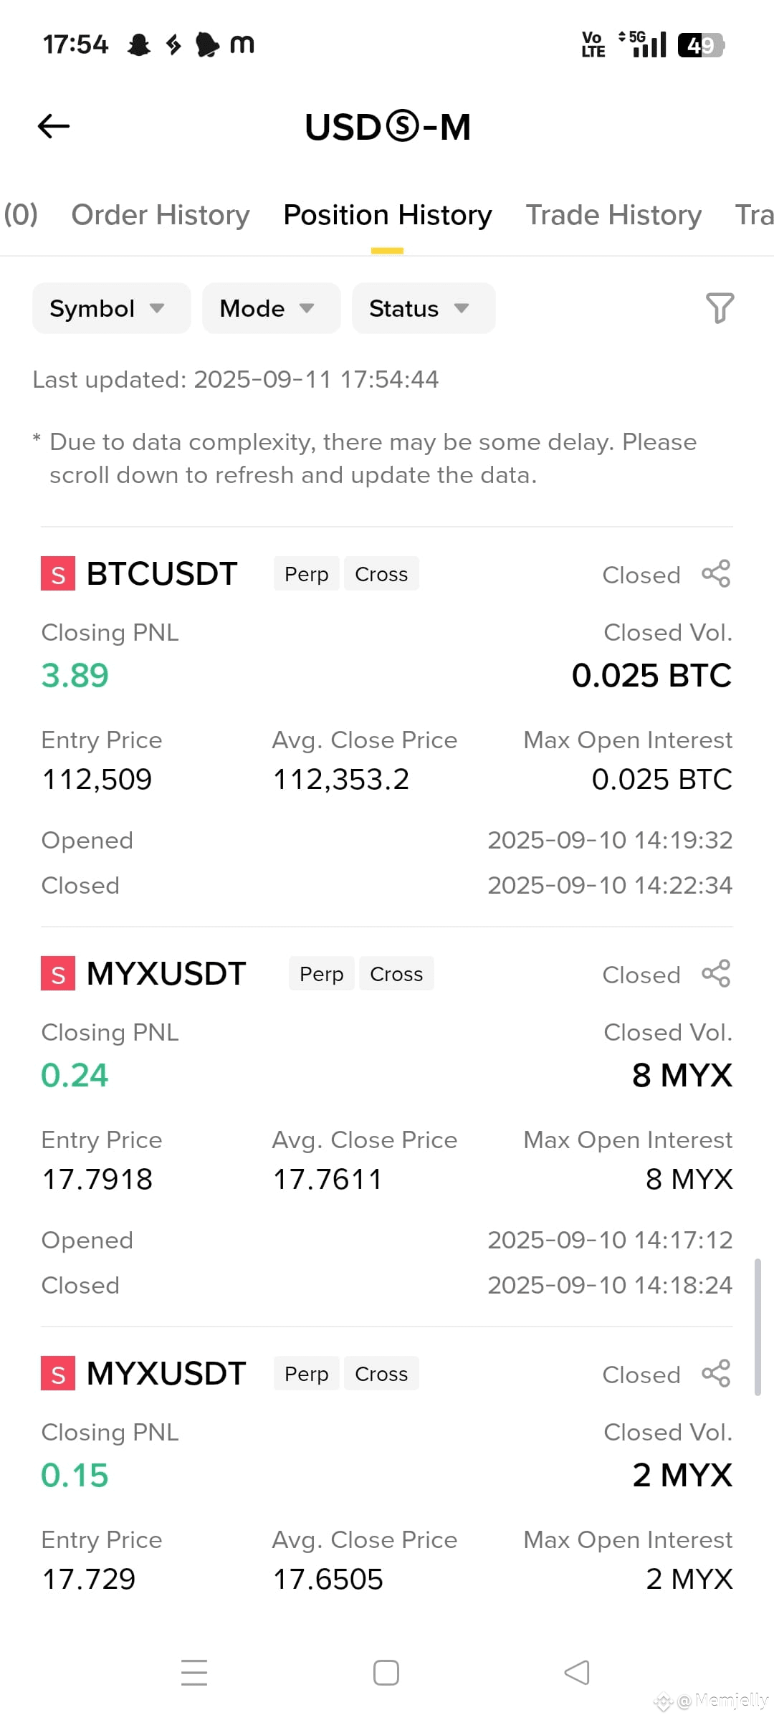The height and width of the screenshot is (1720, 774).
Task: Expand the Symbol filter dropdown
Action: [111, 308]
